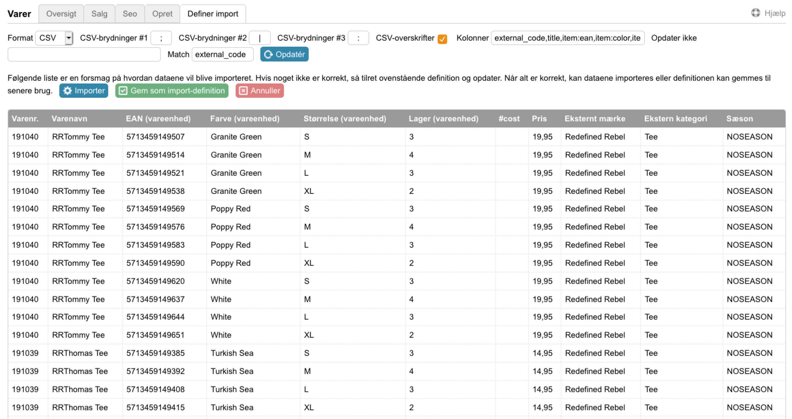Viewport: 792px width, 419px height.
Task: Click price 19,95 in row 5713459149514
Action: (543, 155)
